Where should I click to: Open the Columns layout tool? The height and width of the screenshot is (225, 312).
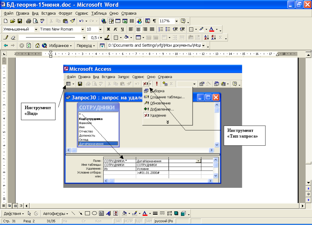[x=132, y=21]
